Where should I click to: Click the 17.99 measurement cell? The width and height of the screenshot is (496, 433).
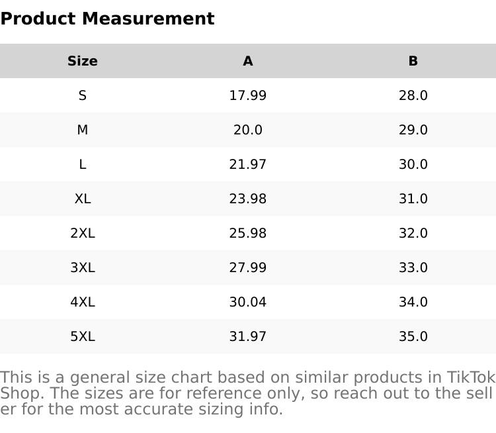248,95
